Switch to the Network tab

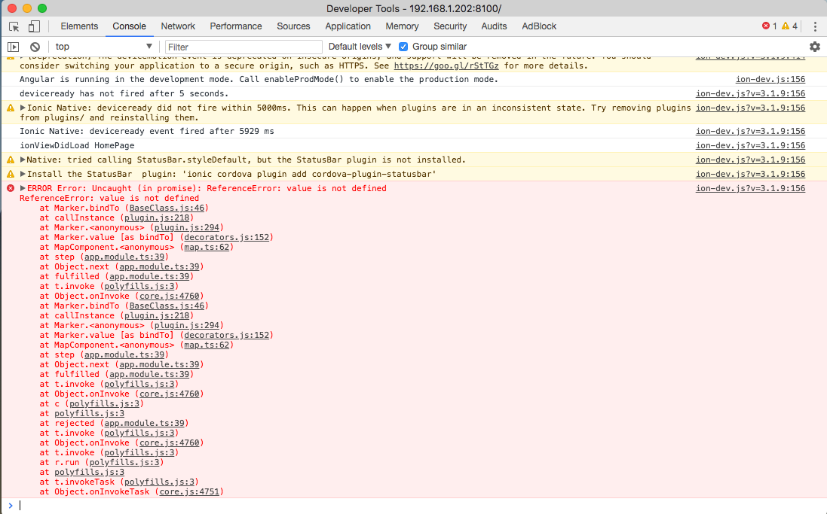[178, 26]
